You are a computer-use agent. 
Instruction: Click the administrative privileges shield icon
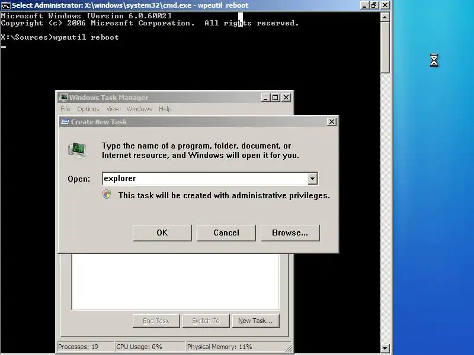107,194
